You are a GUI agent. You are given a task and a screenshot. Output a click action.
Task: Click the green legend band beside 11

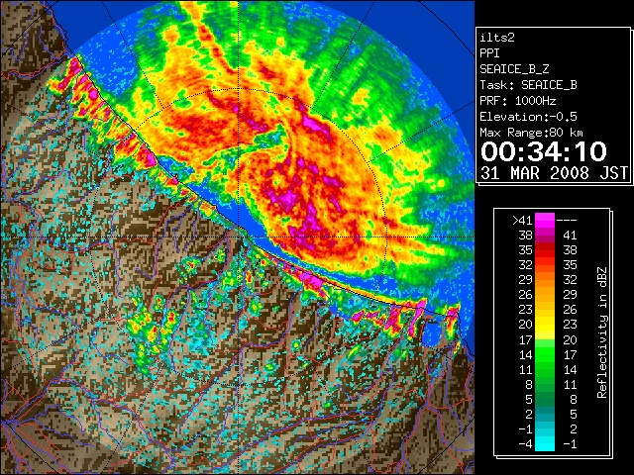pyautogui.click(x=545, y=369)
